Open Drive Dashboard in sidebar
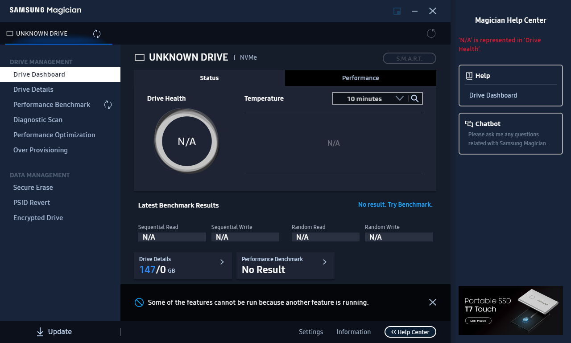Screen dimensions: 571x343 (60, 74)
